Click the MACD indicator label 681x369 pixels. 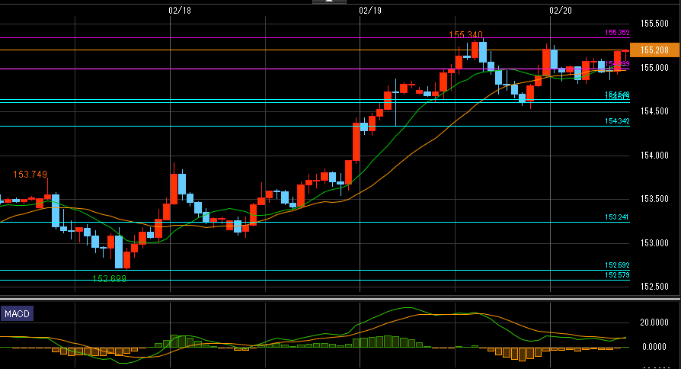(x=16, y=314)
